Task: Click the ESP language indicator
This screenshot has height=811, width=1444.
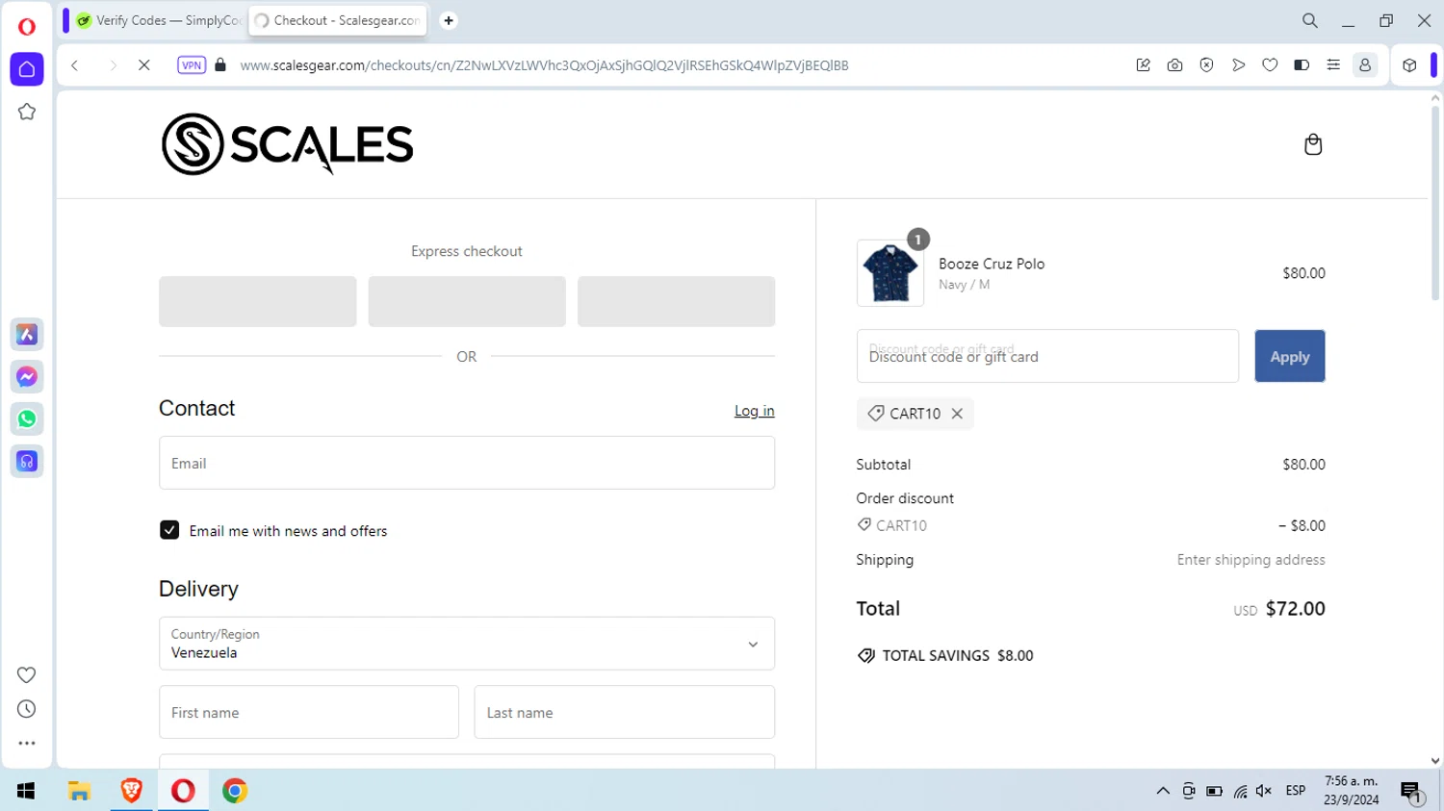Action: pyautogui.click(x=1296, y=791)
